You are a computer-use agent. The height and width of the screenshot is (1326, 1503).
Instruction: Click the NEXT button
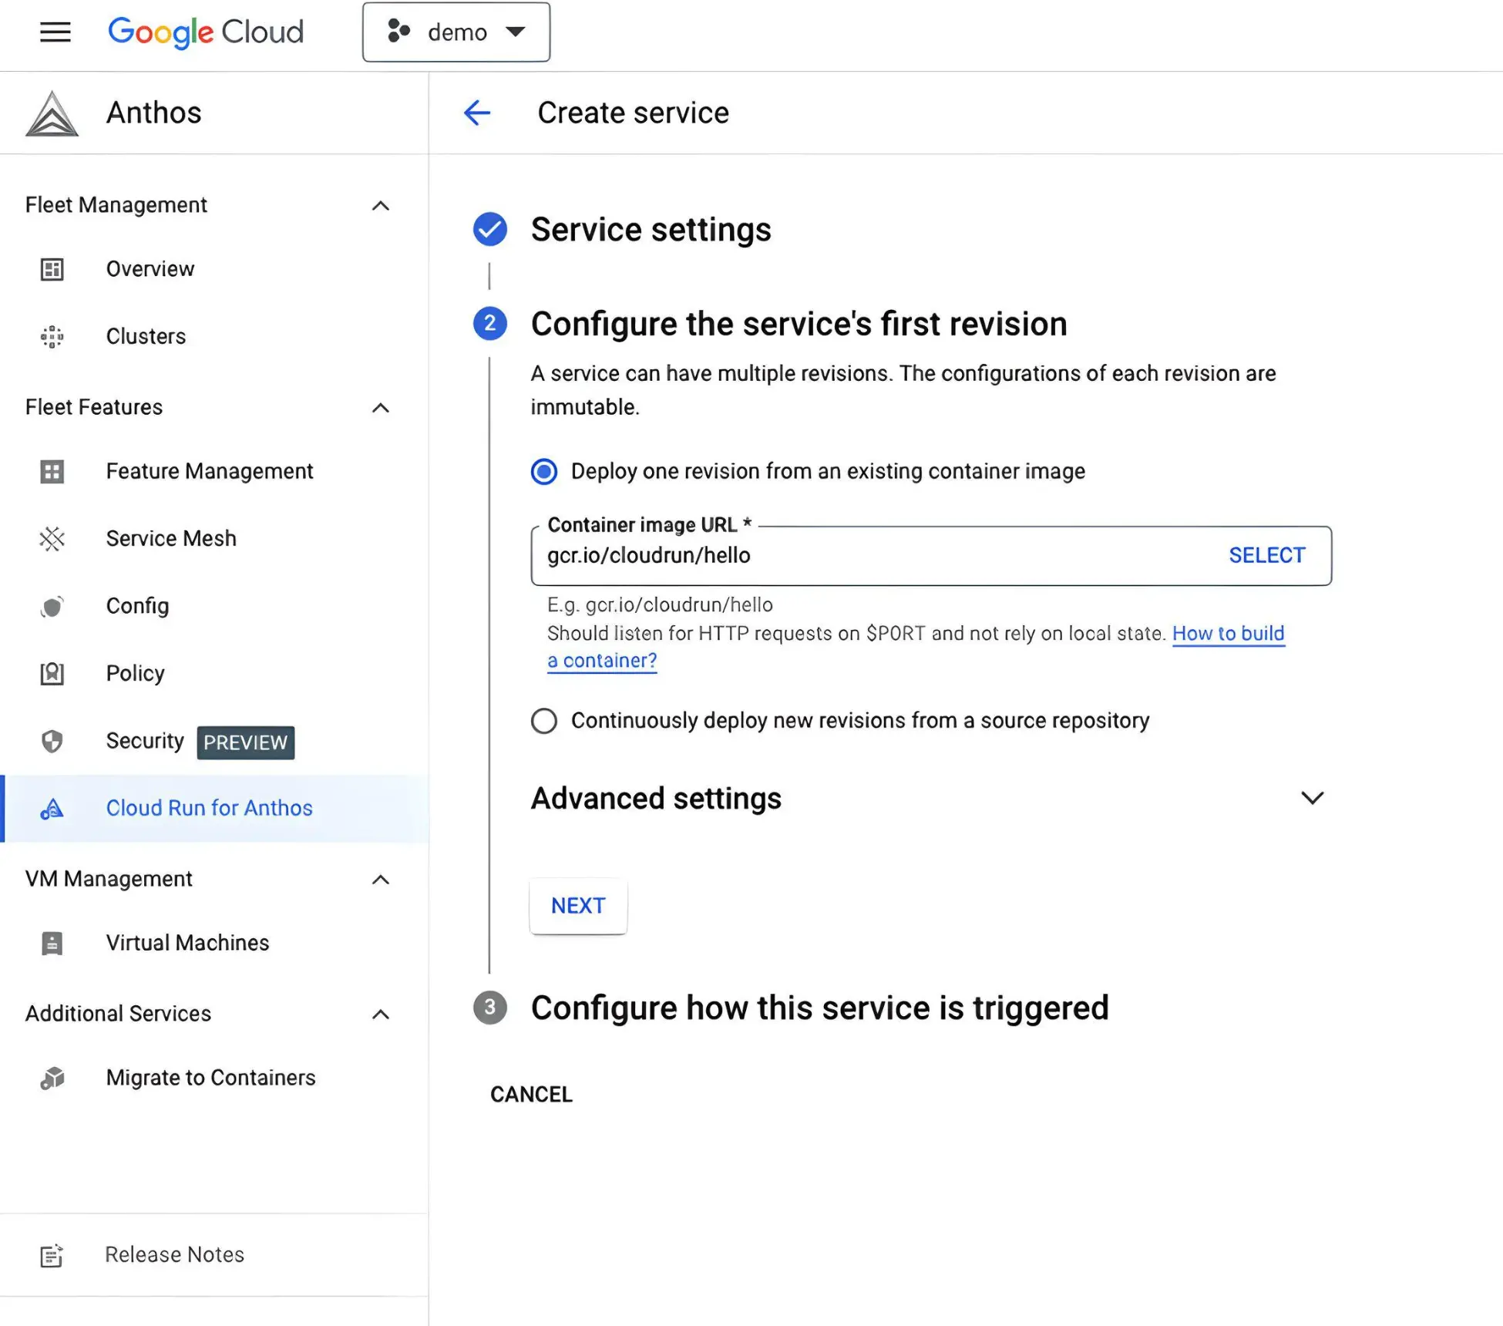click(578, 906)
